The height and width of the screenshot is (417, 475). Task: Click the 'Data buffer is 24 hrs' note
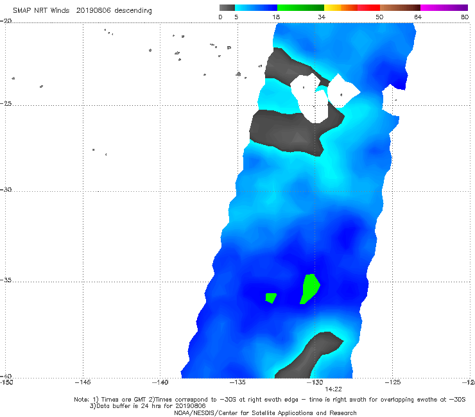(148, 406)
